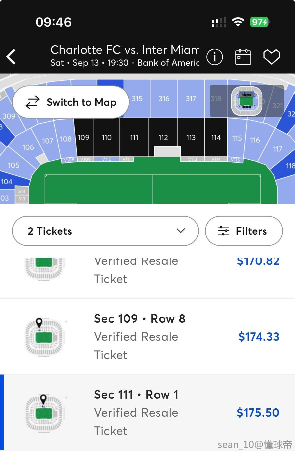Open the calendar dates icon
This screenshot has width=295, height=453.
click(243, 57)
